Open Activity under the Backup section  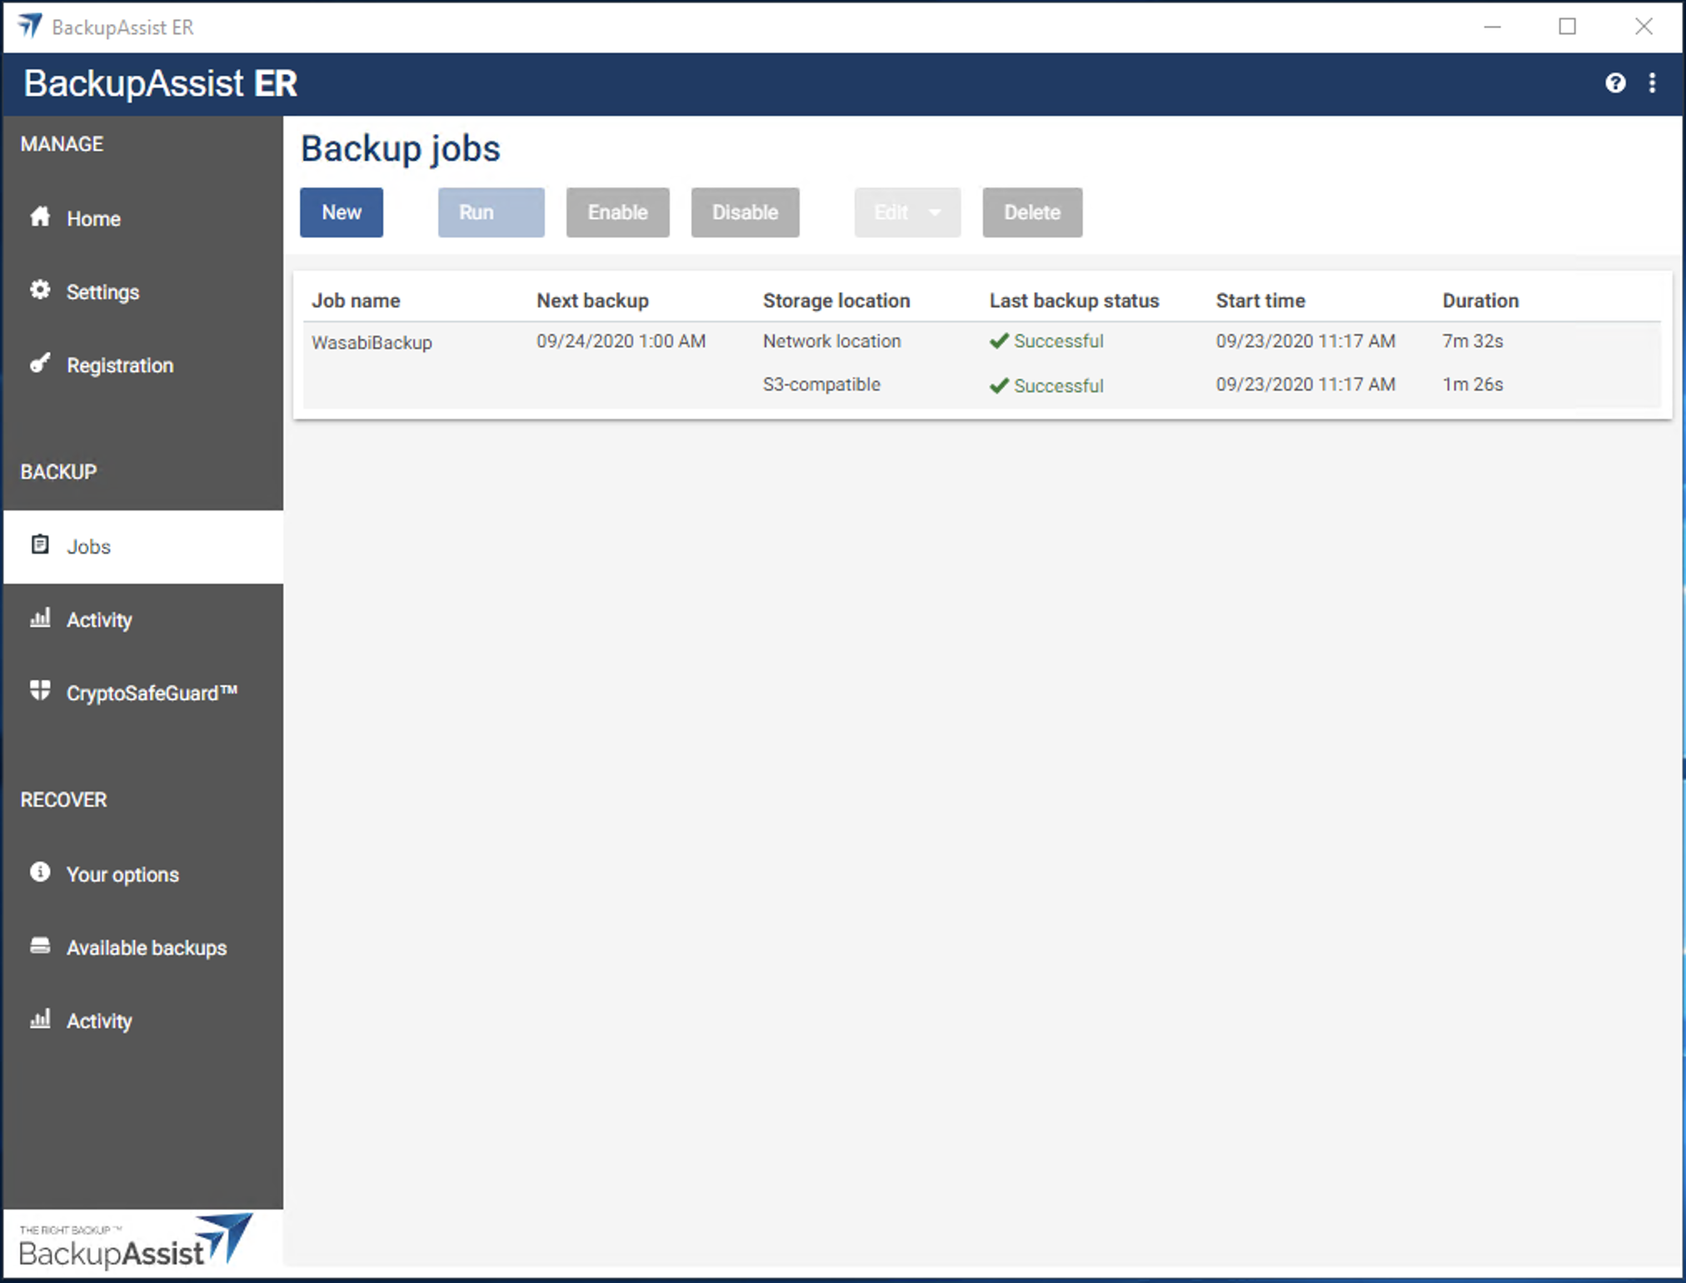pyautogui.click(x=143, y=620)
